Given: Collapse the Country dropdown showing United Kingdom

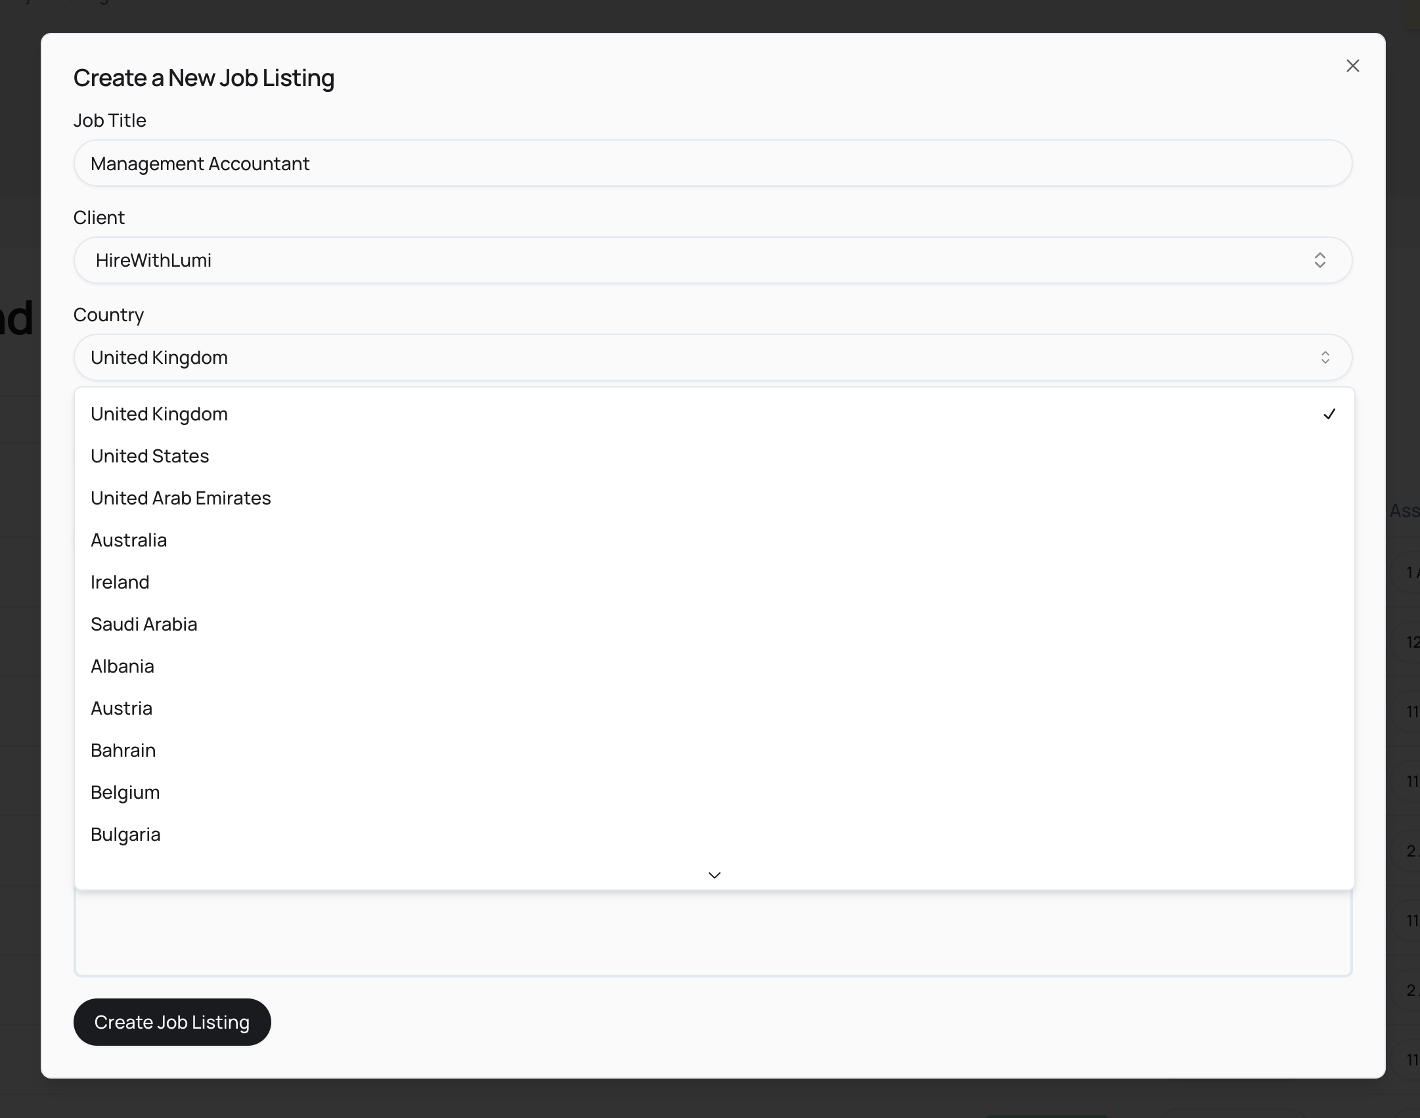Looking at the screenshot, I should click(713, 357).
